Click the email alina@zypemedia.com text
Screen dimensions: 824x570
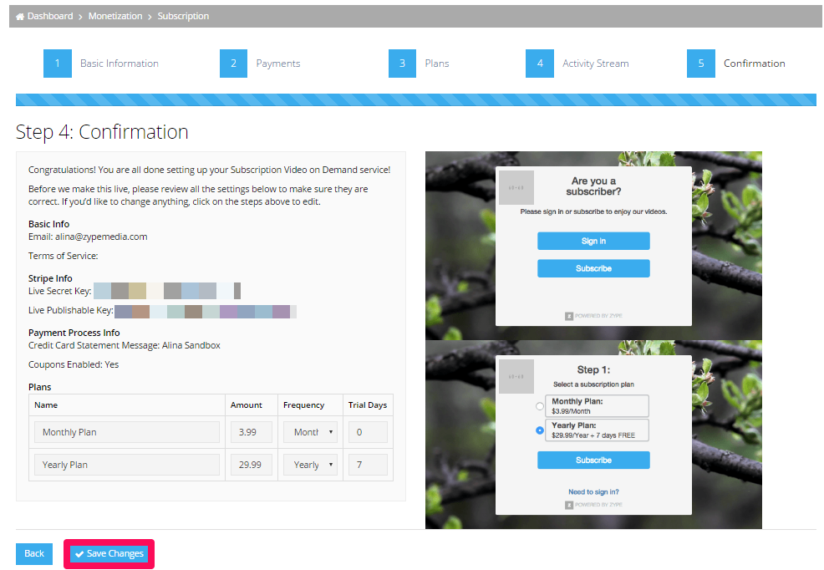pyautogui.click(x=101, y=237)
